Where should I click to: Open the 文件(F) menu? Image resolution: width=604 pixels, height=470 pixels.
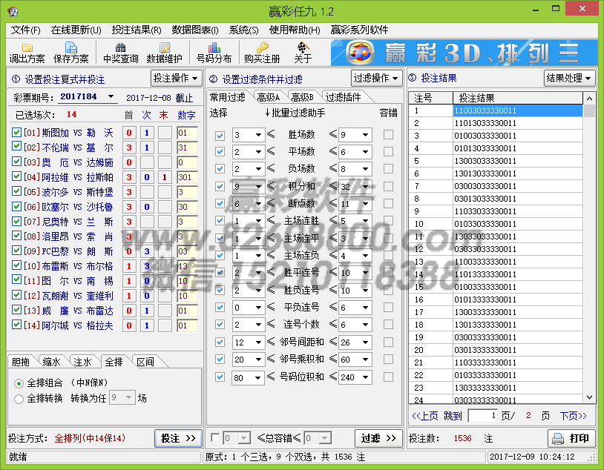pos(25,30)
